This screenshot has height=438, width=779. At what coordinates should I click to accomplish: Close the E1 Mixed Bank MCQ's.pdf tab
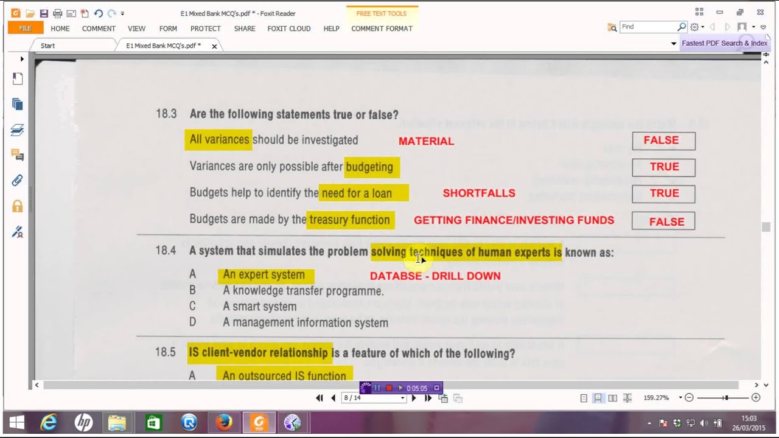click(x=214, y=46)
